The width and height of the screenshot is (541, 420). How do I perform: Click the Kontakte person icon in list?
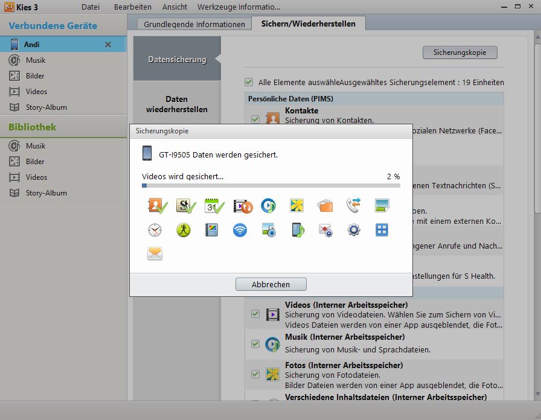click(x=272, y=118)
